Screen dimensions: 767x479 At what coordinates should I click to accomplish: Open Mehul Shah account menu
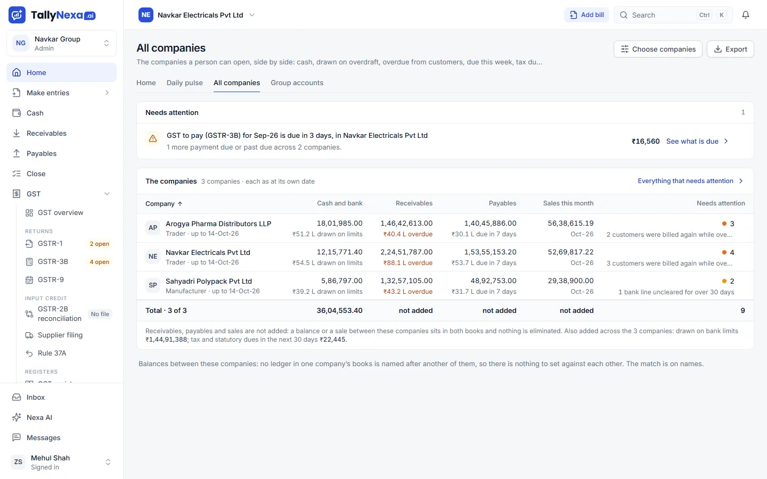click(x=61, y=462)
